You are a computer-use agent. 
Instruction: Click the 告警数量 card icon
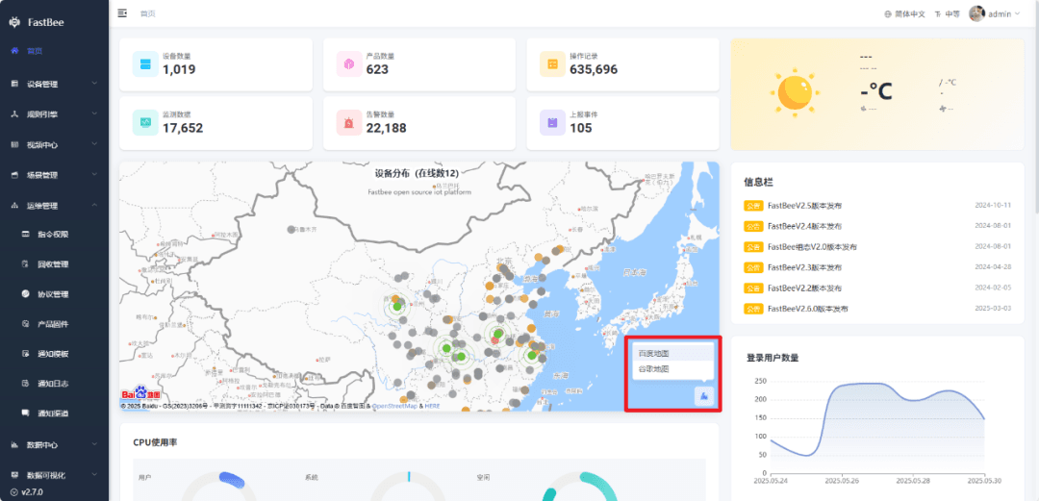pyautogui.click(x=349, y=122)
